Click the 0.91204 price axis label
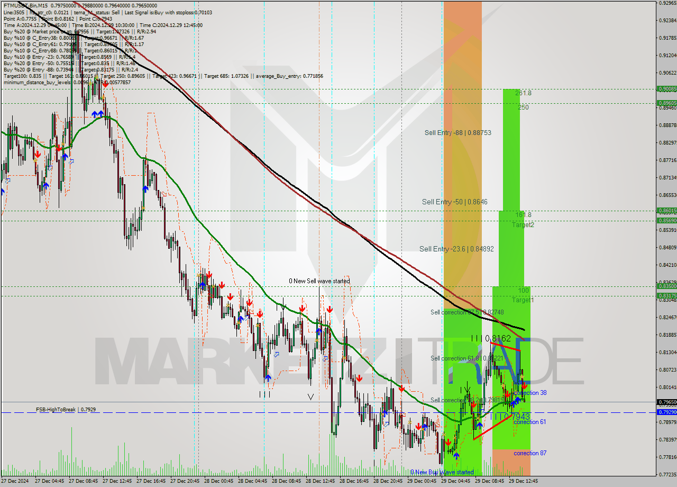The image size is (677, 487). [x=667, y=55]
